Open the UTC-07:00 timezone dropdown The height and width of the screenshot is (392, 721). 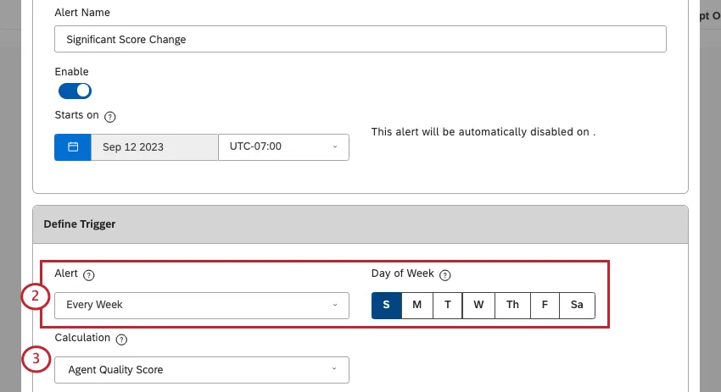(x=283, y=146)
